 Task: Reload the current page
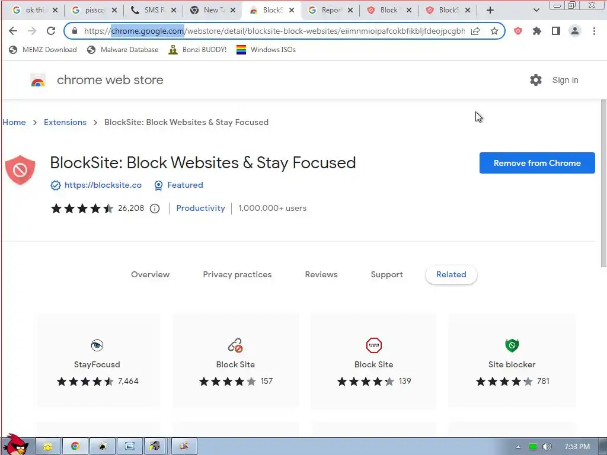51,31
